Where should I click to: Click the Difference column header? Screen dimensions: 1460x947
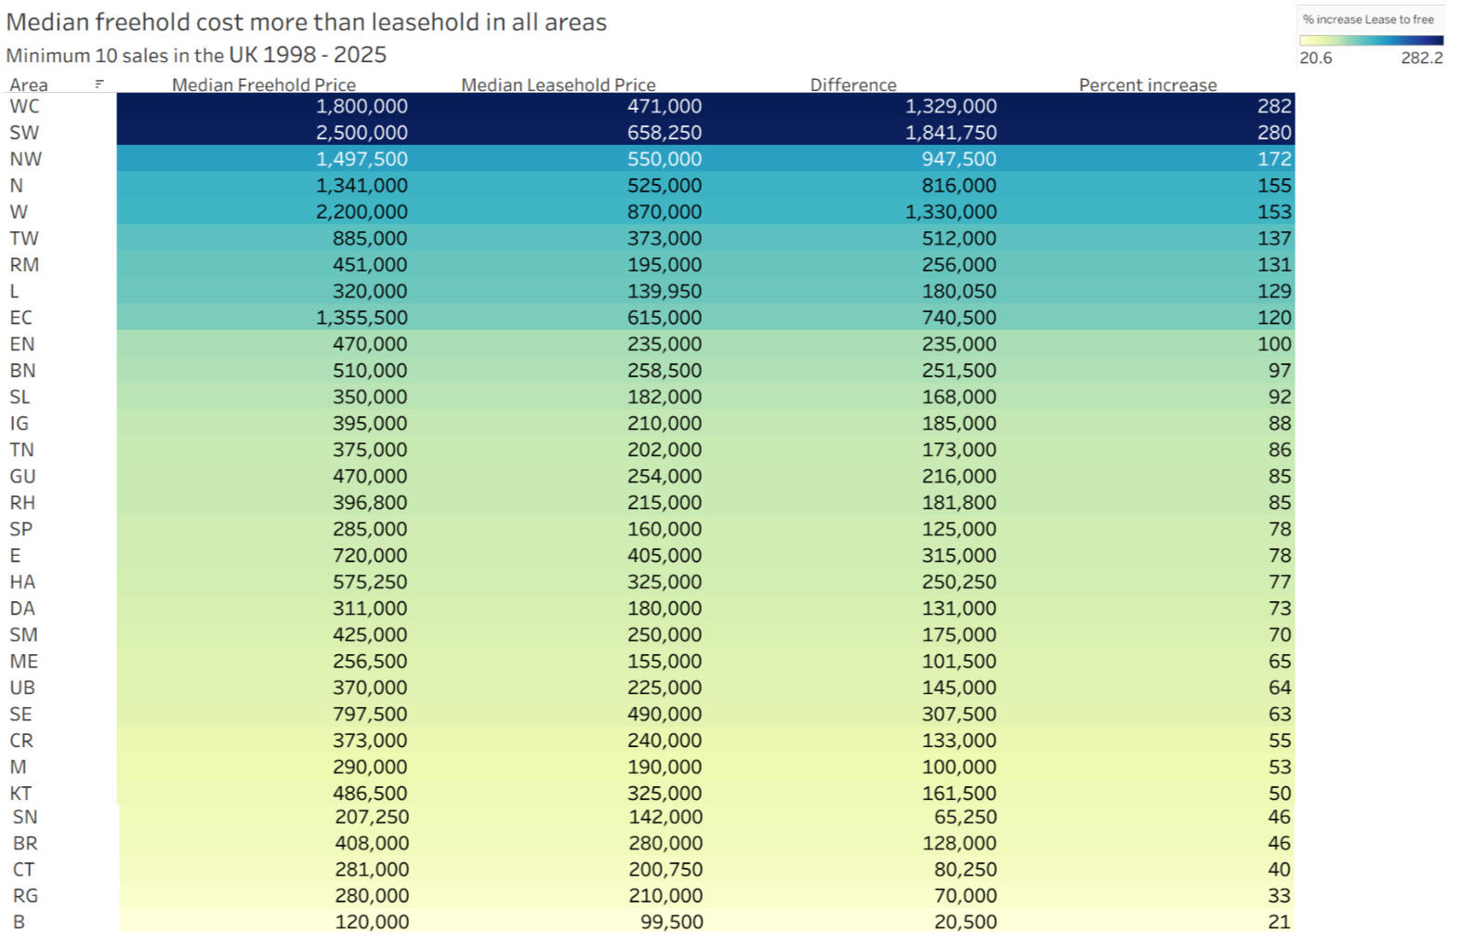[853, 85]
